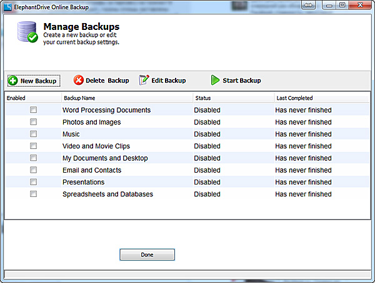
Task: Enable the Video and Movie Clips checkbox
Action: tap(34, 146)
